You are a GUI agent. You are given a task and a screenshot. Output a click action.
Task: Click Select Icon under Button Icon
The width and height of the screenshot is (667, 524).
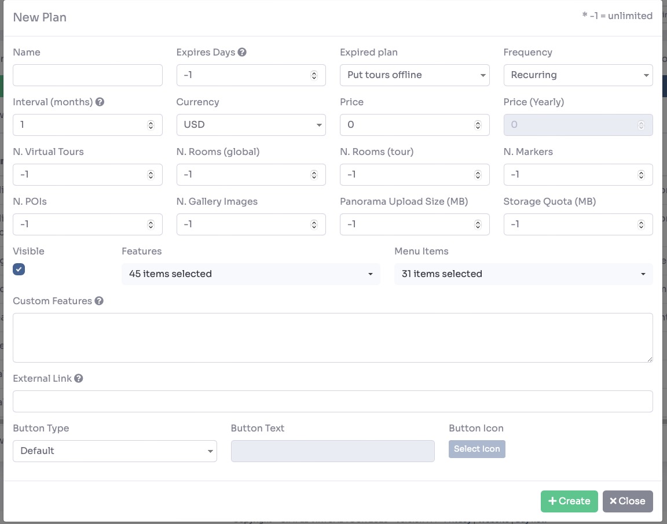tap(477, 449)
